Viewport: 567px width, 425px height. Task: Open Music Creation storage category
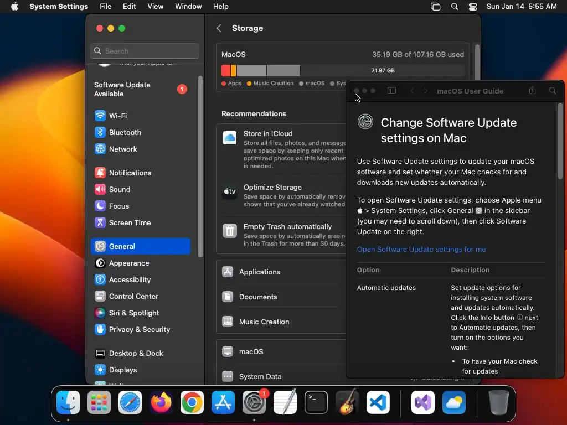(x=281, y=322)
